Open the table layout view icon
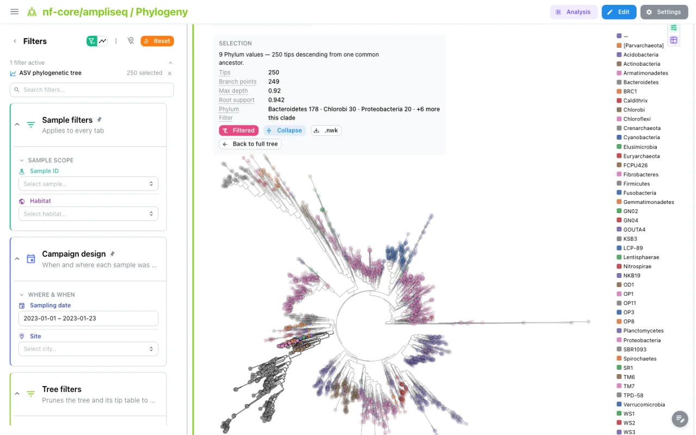696x435 pixels. 674,40
